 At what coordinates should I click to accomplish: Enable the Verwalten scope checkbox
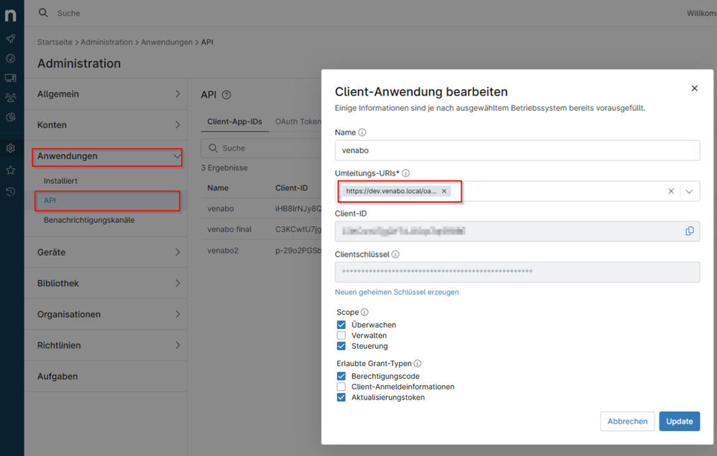341,336
